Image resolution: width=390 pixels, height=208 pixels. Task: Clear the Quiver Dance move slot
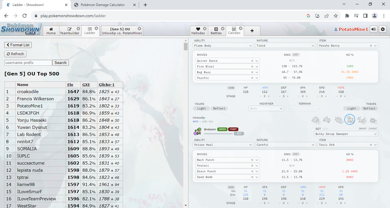tap(252, 61)
